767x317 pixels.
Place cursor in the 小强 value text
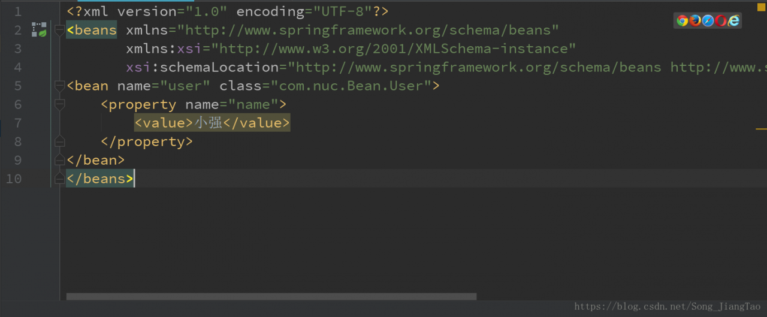pos(209,123)
